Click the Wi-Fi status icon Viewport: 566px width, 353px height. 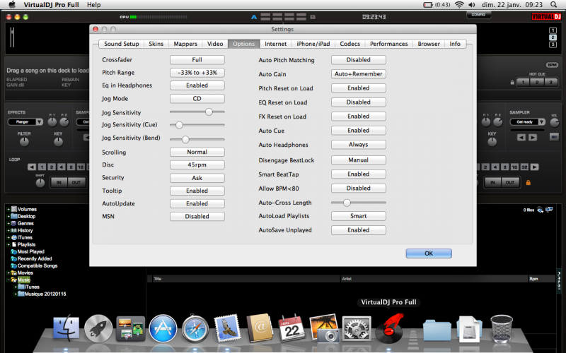[x=459, y=5]
